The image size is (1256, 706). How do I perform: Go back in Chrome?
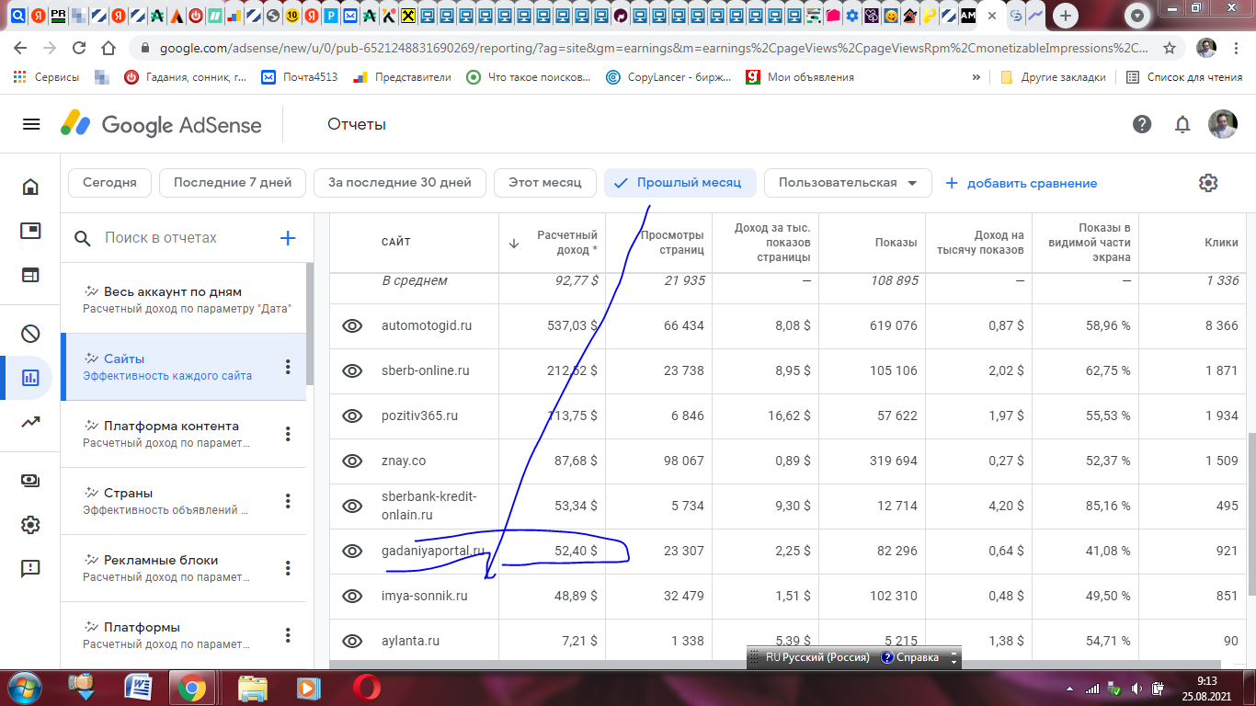point(20,48)
